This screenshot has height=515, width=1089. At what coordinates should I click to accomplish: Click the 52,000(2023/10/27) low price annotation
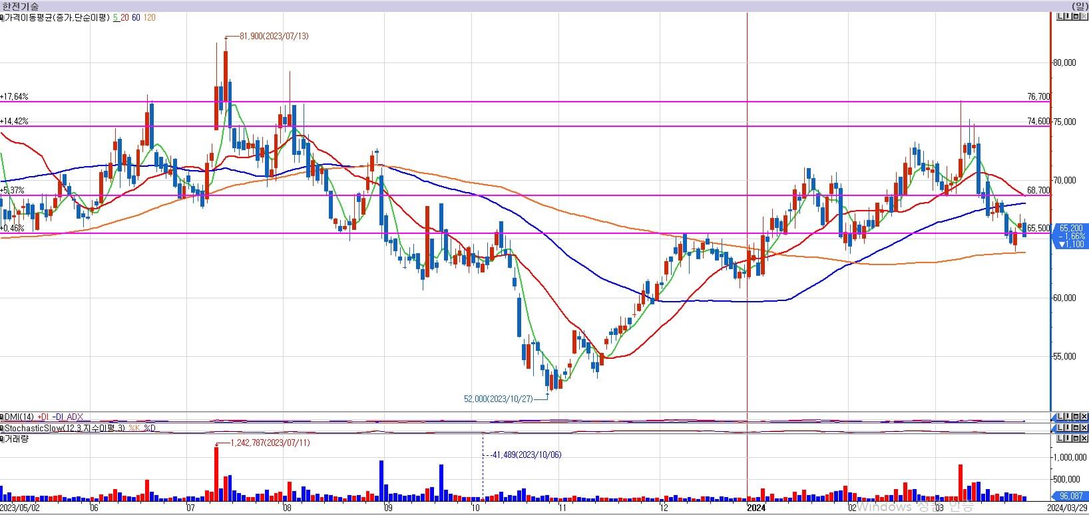pos(499,399)
